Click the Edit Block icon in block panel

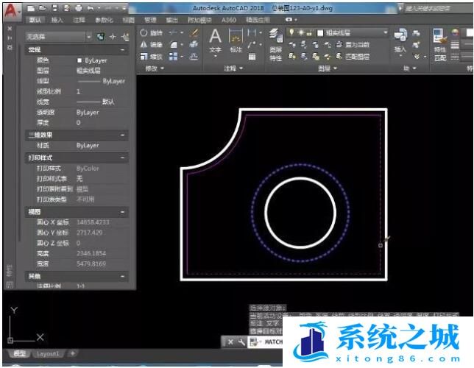click(417, 45)
